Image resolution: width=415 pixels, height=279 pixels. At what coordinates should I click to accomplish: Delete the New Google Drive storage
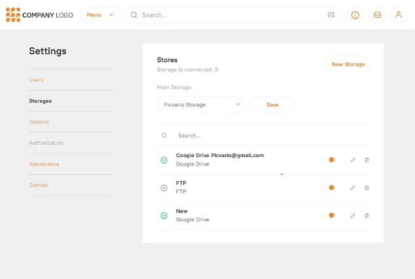tap(367, 215)
